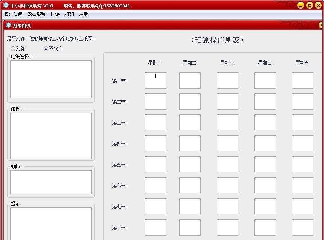Click inside the 课程 list box
Image resolution: width=324 pixels, height=240 pixels.
(51, 135)
